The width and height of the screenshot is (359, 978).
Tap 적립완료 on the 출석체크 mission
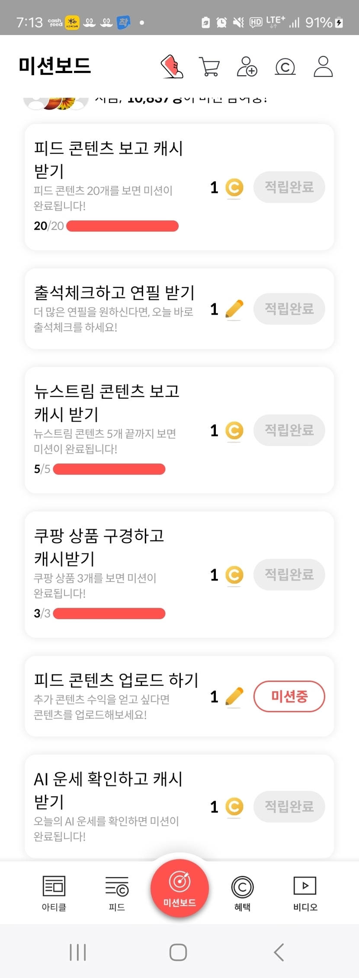289,309
